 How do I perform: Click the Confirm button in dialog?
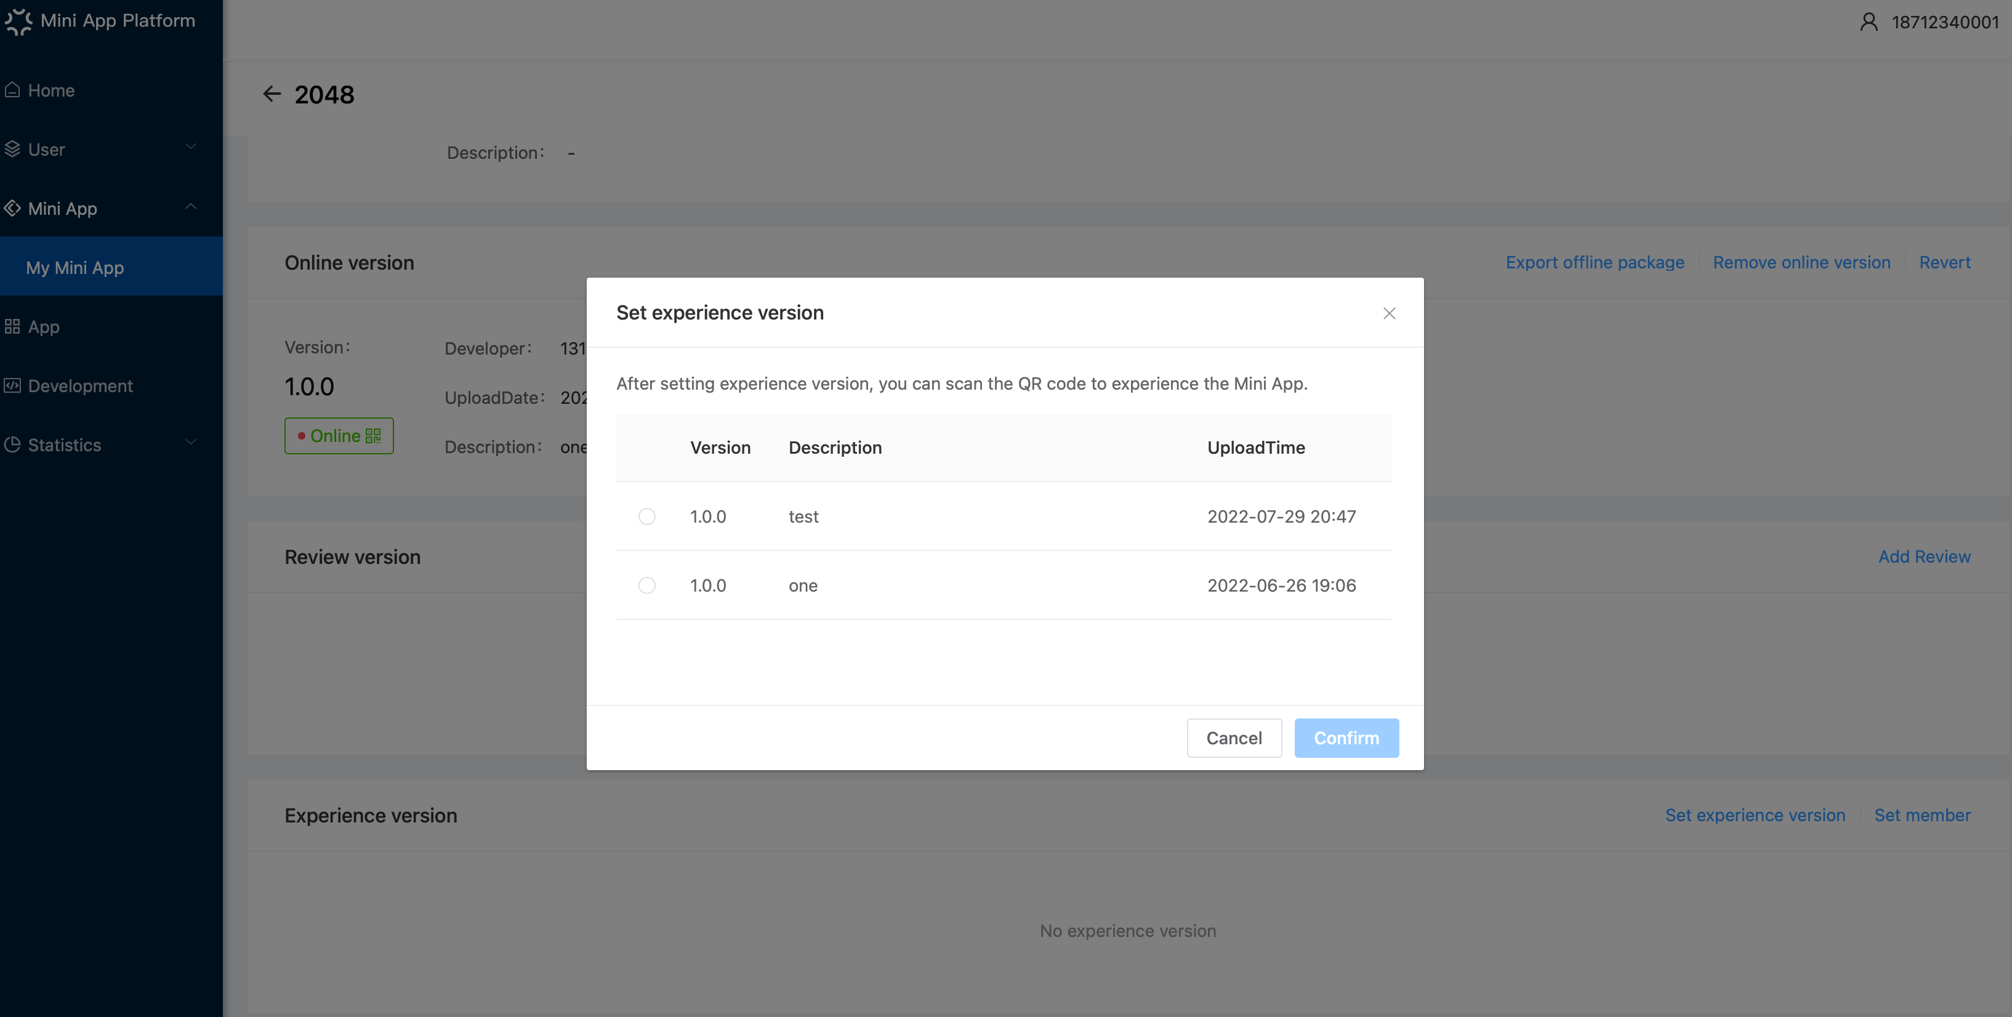[1346, 738]
